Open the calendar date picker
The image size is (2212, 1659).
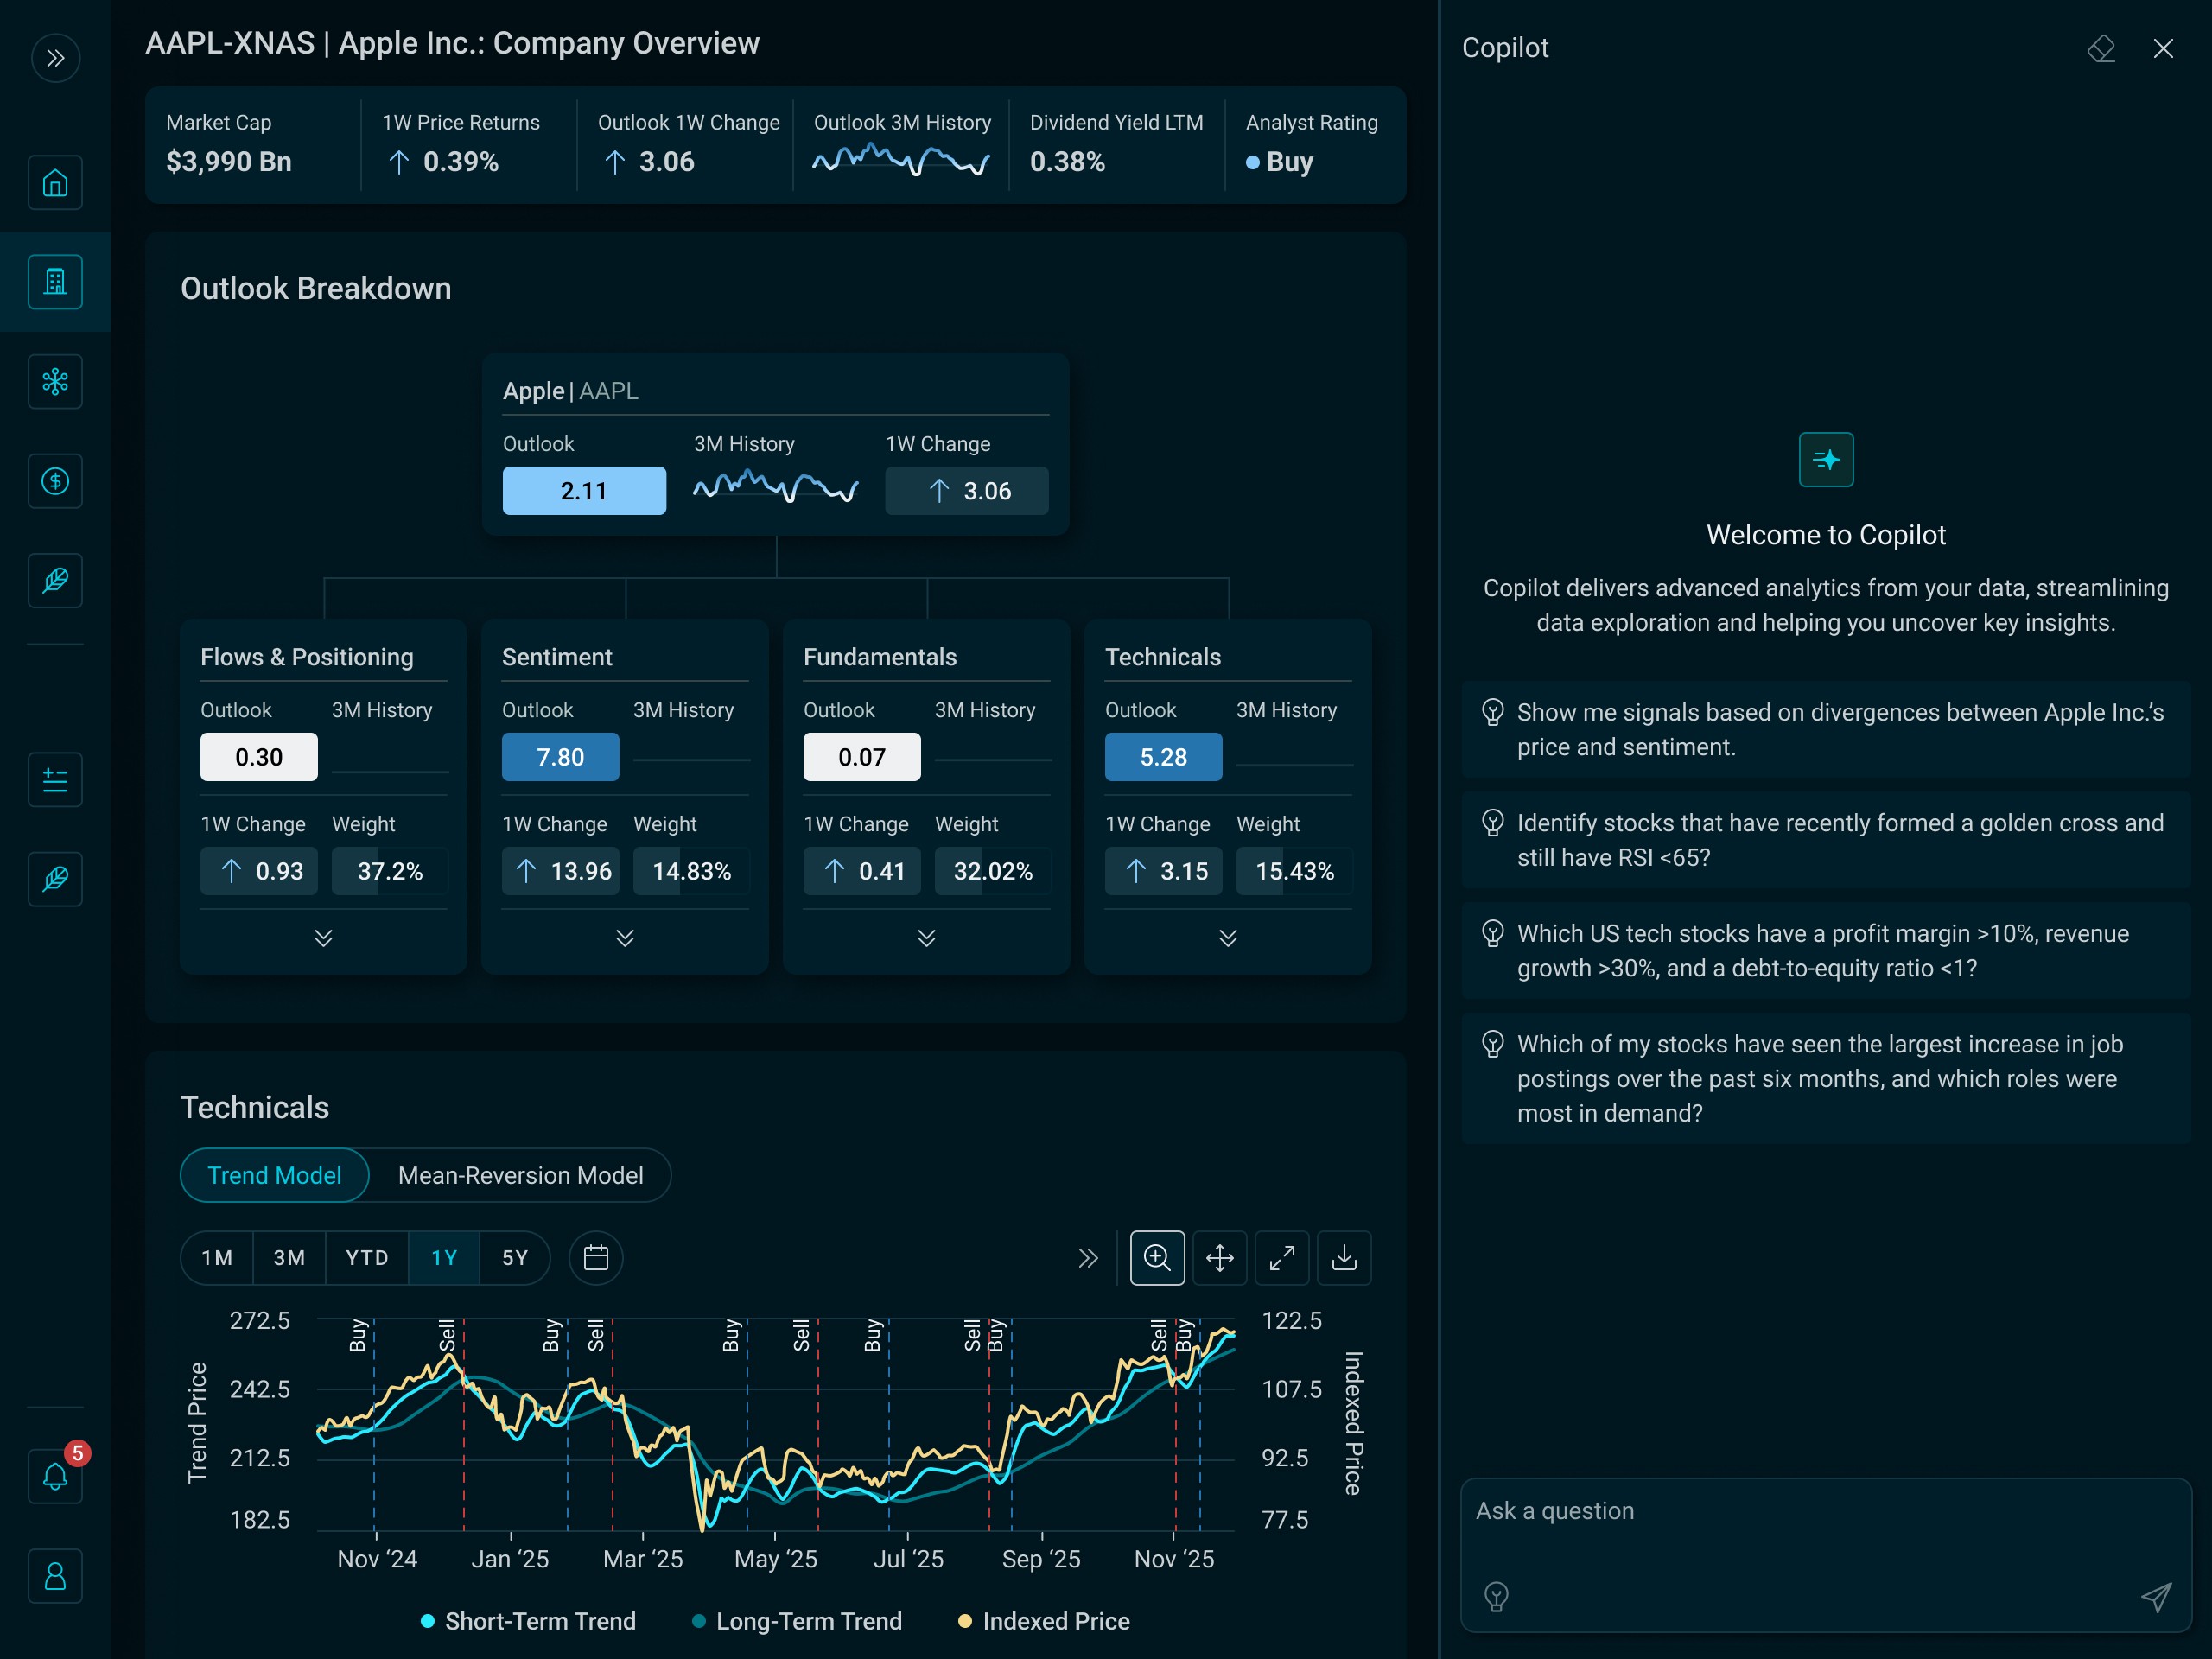(x=596, y=1257)
